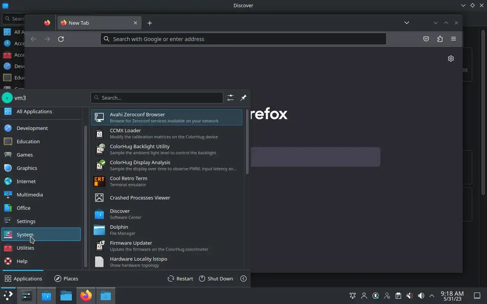Switch to Firefox in taskbar
The image size is (487, 304).
86,296
